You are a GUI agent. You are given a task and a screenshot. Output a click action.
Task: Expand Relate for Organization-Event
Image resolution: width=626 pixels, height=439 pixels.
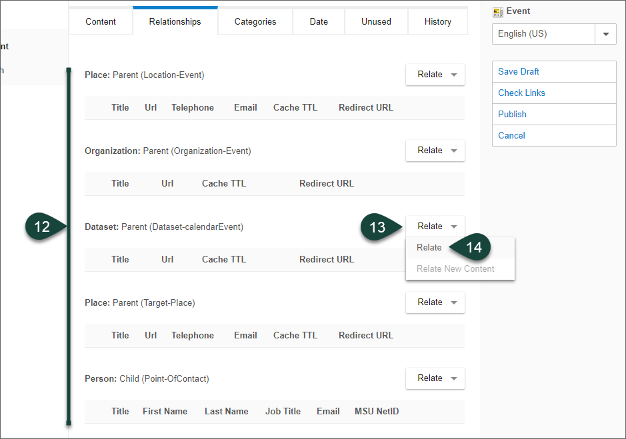pyautogui.click(x=435, y=151)
